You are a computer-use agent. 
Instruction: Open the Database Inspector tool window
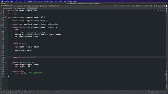(x=30, y=91)
